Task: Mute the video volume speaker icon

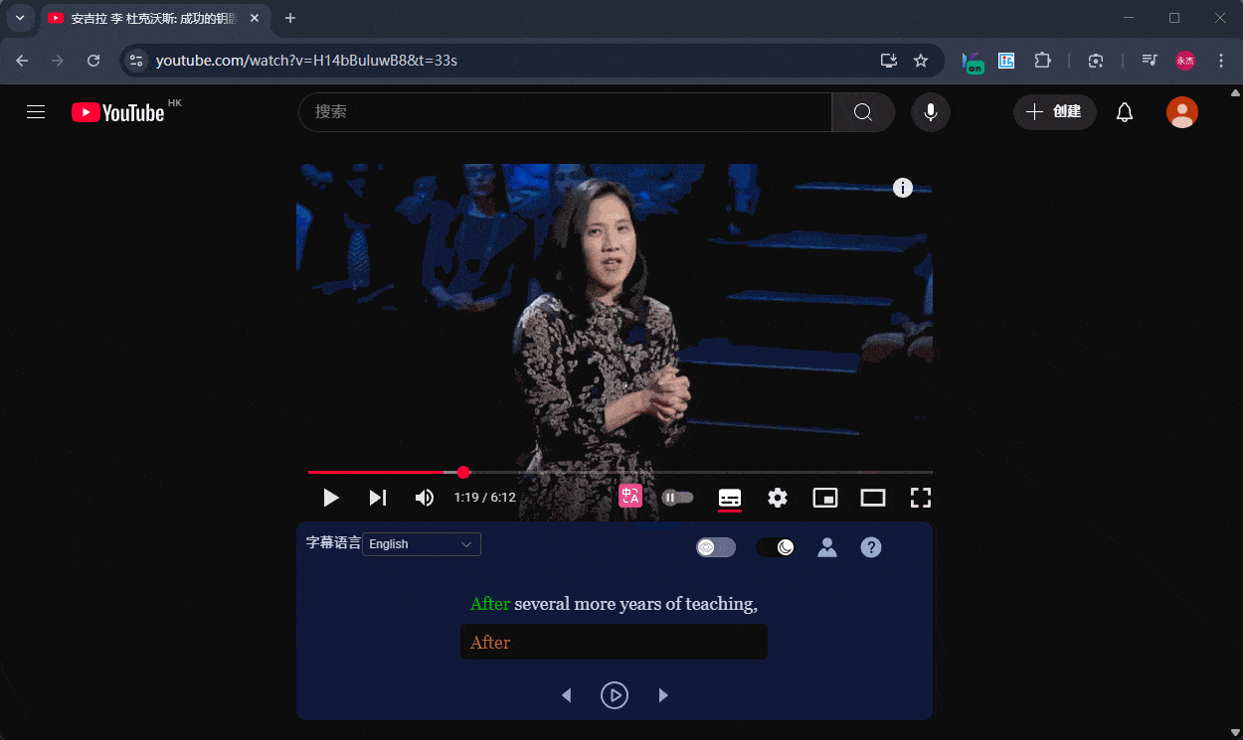Action: pos(425,498)
